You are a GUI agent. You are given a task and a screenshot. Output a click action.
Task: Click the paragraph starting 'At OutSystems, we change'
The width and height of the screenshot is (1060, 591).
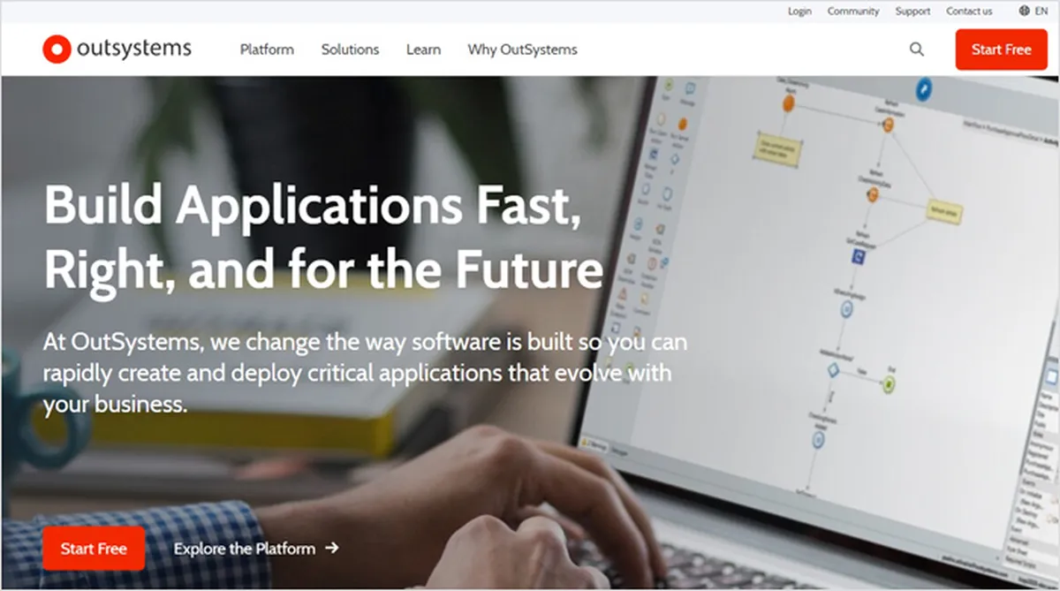pyautogui.click(x=365, y=373)
